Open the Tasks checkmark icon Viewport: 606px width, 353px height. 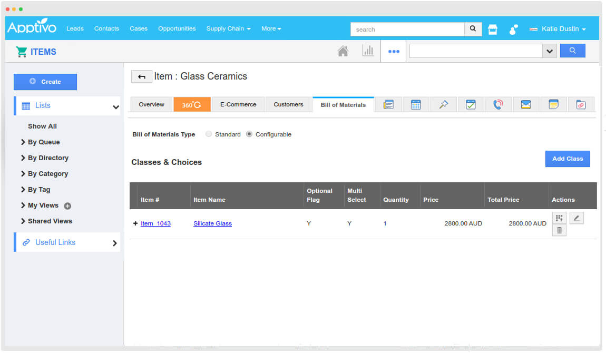tap(471, 104)
